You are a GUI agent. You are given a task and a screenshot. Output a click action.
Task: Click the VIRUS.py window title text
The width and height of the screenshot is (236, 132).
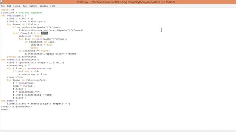126,2
